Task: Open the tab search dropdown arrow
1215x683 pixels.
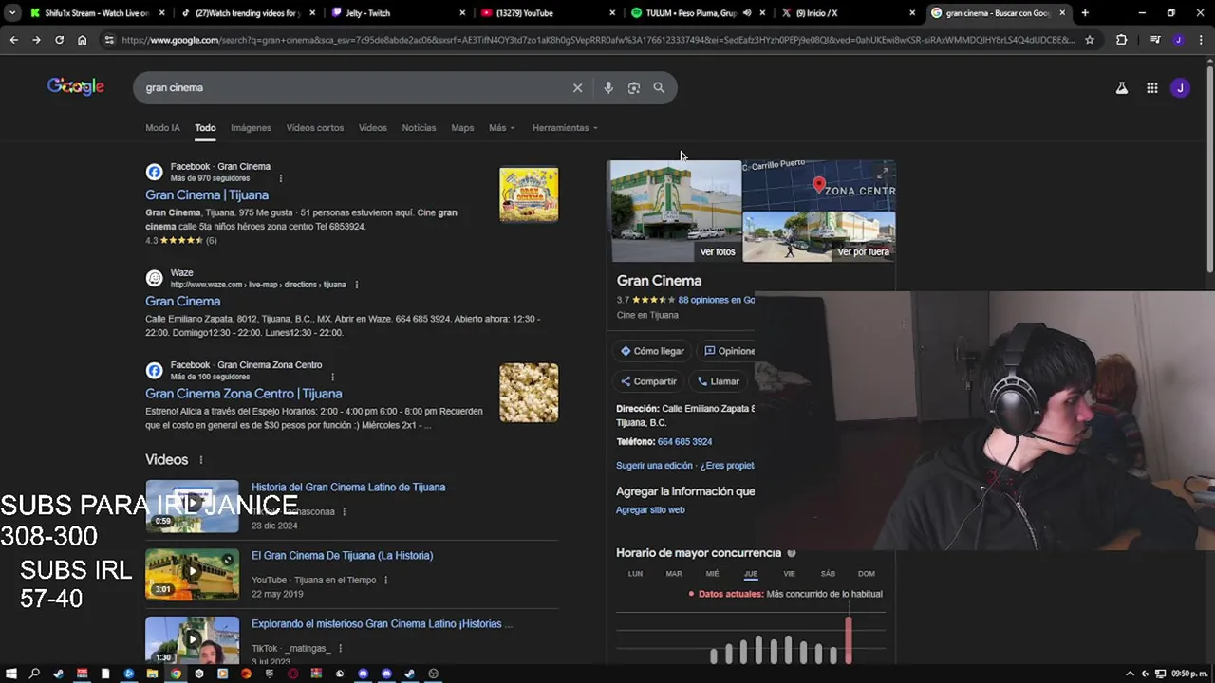Action: (11, 13)
